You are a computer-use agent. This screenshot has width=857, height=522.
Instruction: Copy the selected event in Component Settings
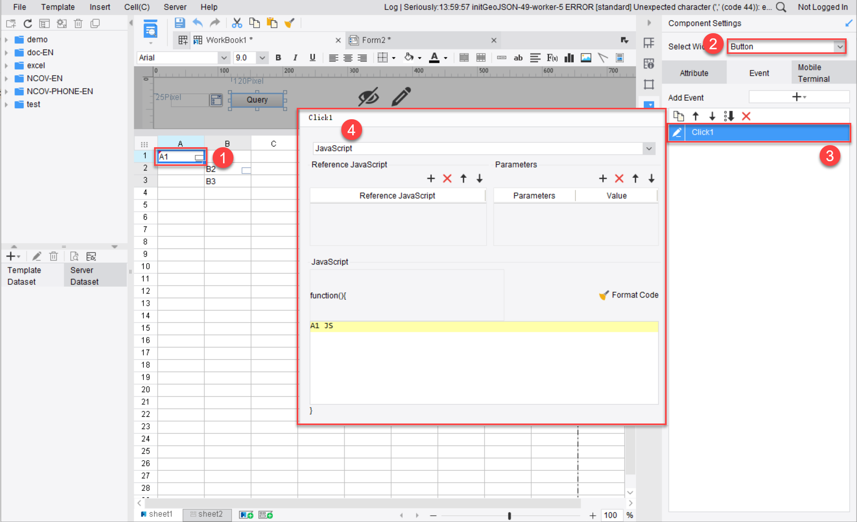click(x=679, y=116)
